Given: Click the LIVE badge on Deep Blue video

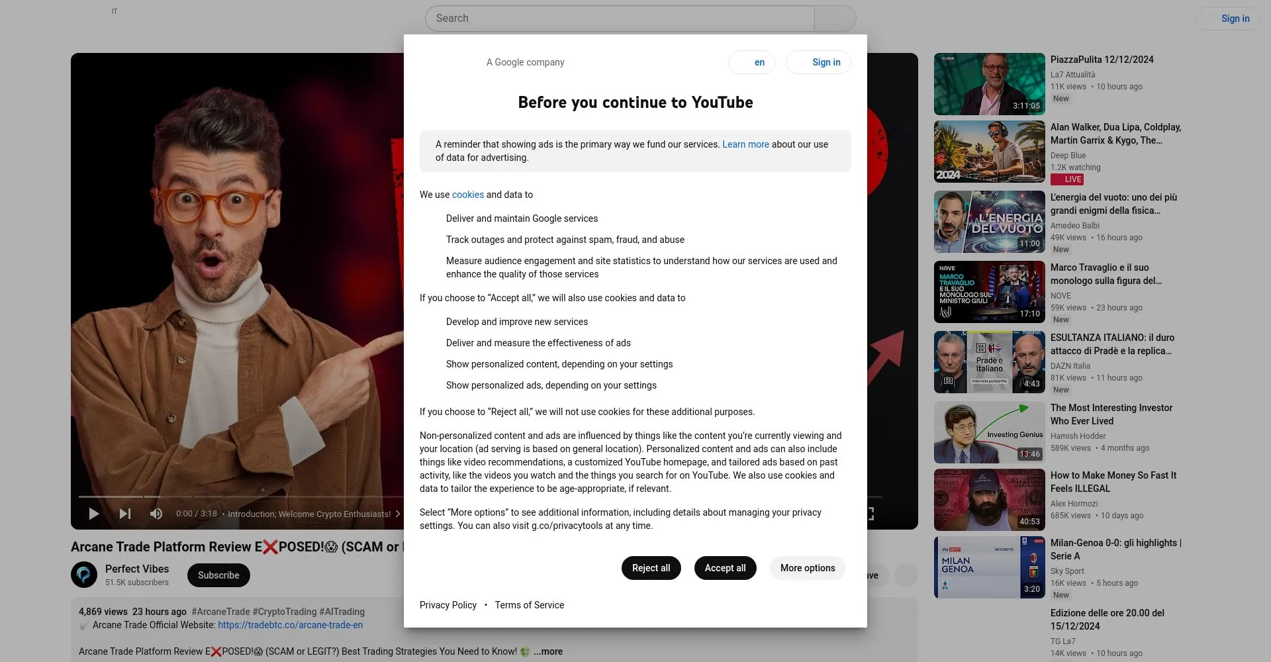Looking at the screenshot, I should (1067, 179).
